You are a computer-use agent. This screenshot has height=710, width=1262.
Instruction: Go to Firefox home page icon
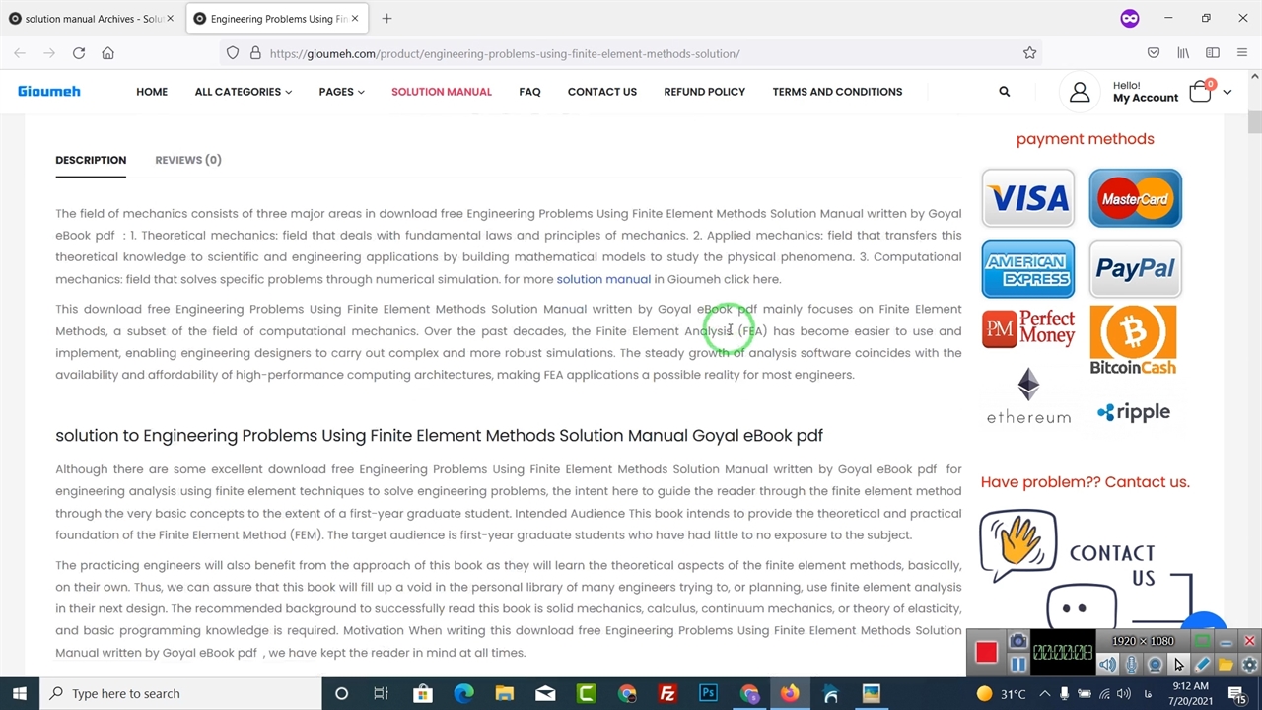point(108,53)
